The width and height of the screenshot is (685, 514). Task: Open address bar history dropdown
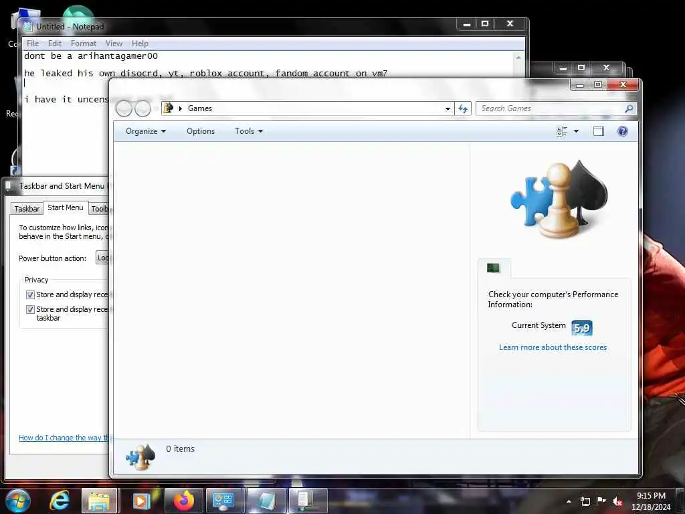(x=448, y=108)
